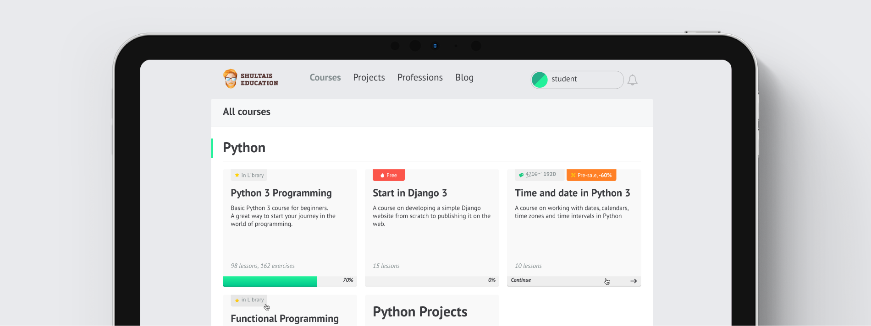Click the star icon on Functional Programming card

[237, 300]
